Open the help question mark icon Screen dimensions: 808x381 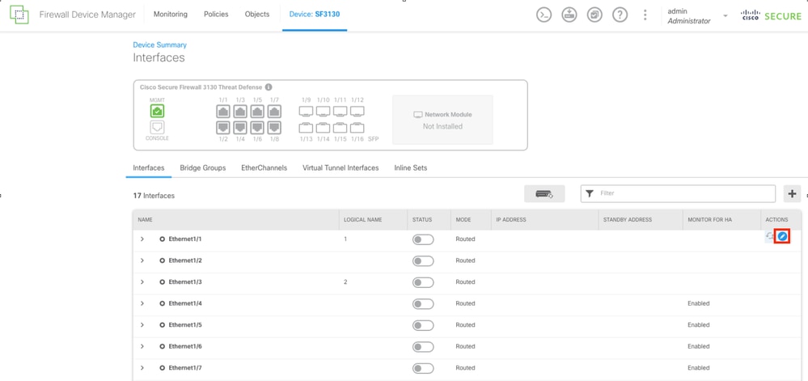[620, 15]
